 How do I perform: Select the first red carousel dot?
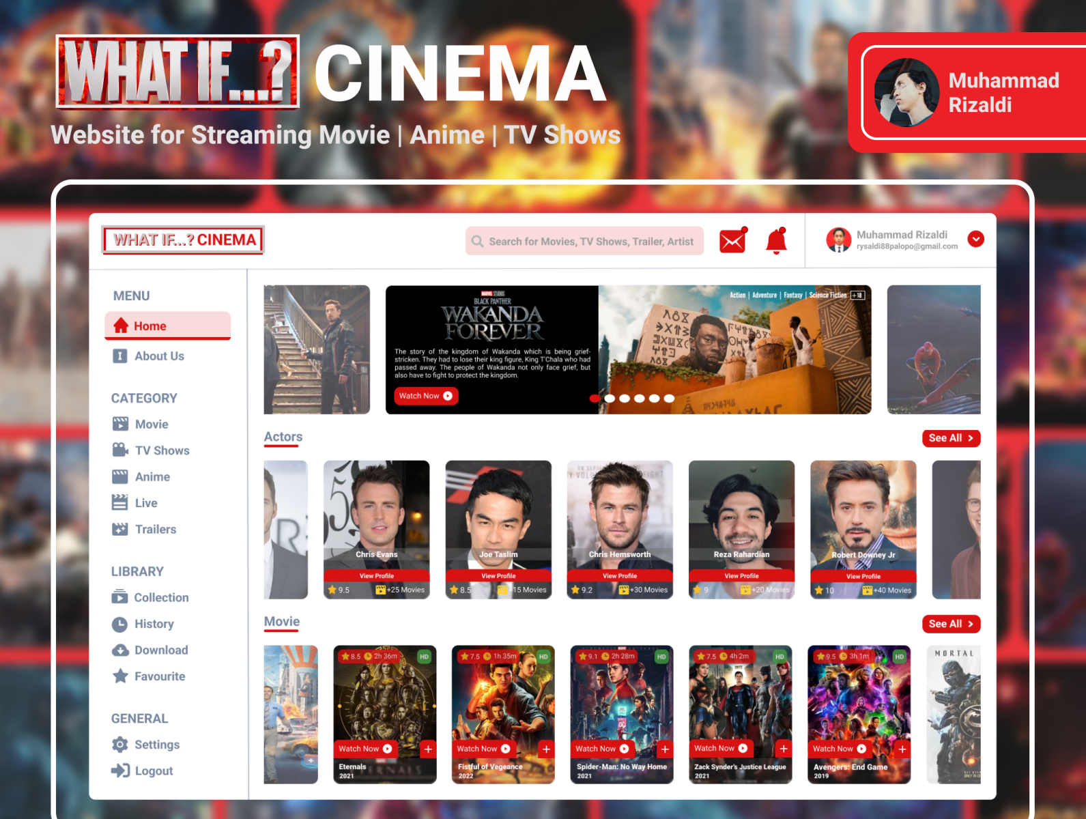point(595,399)
